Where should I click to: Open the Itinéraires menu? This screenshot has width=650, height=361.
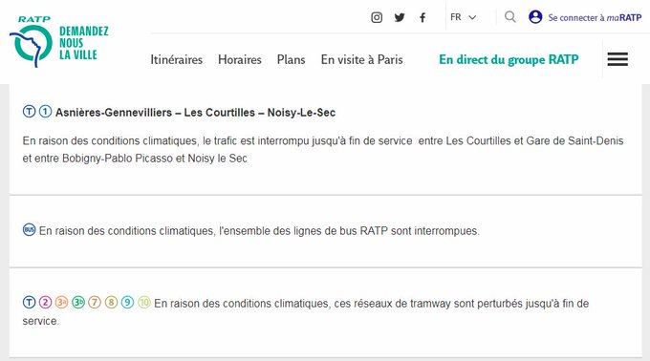176,59
